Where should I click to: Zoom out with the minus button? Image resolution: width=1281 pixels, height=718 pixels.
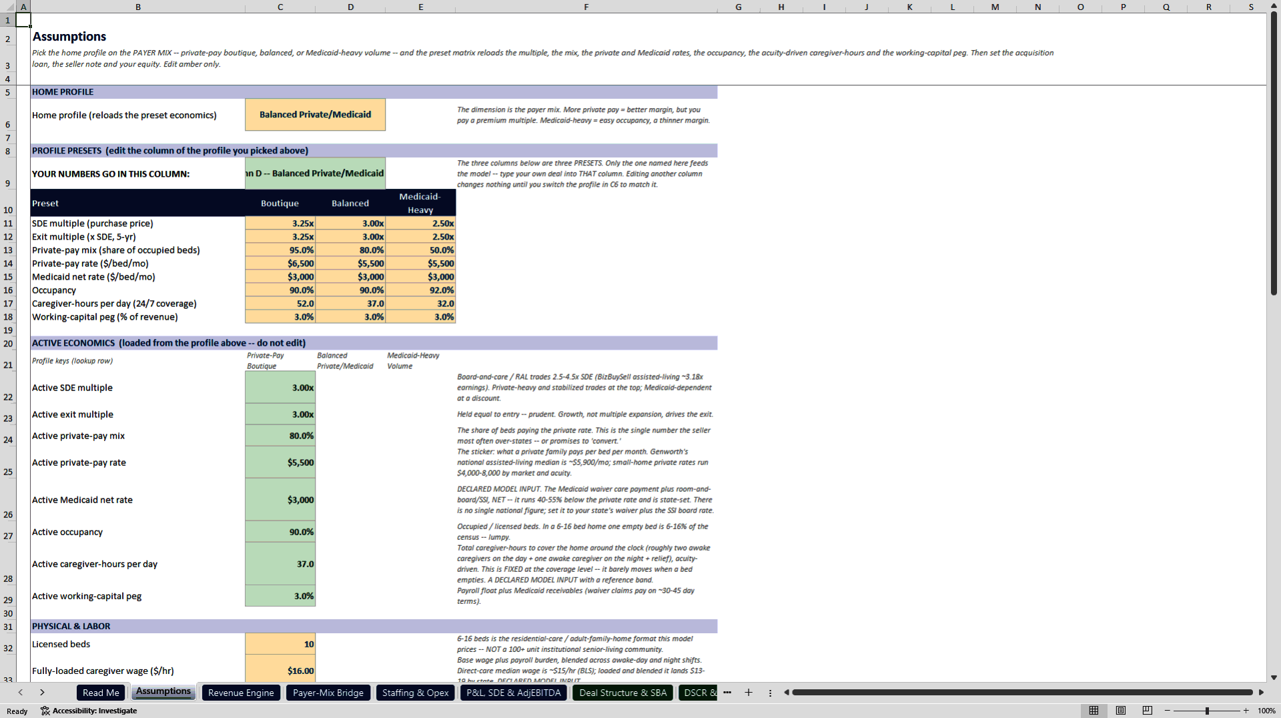click(x=1168, y=711)
